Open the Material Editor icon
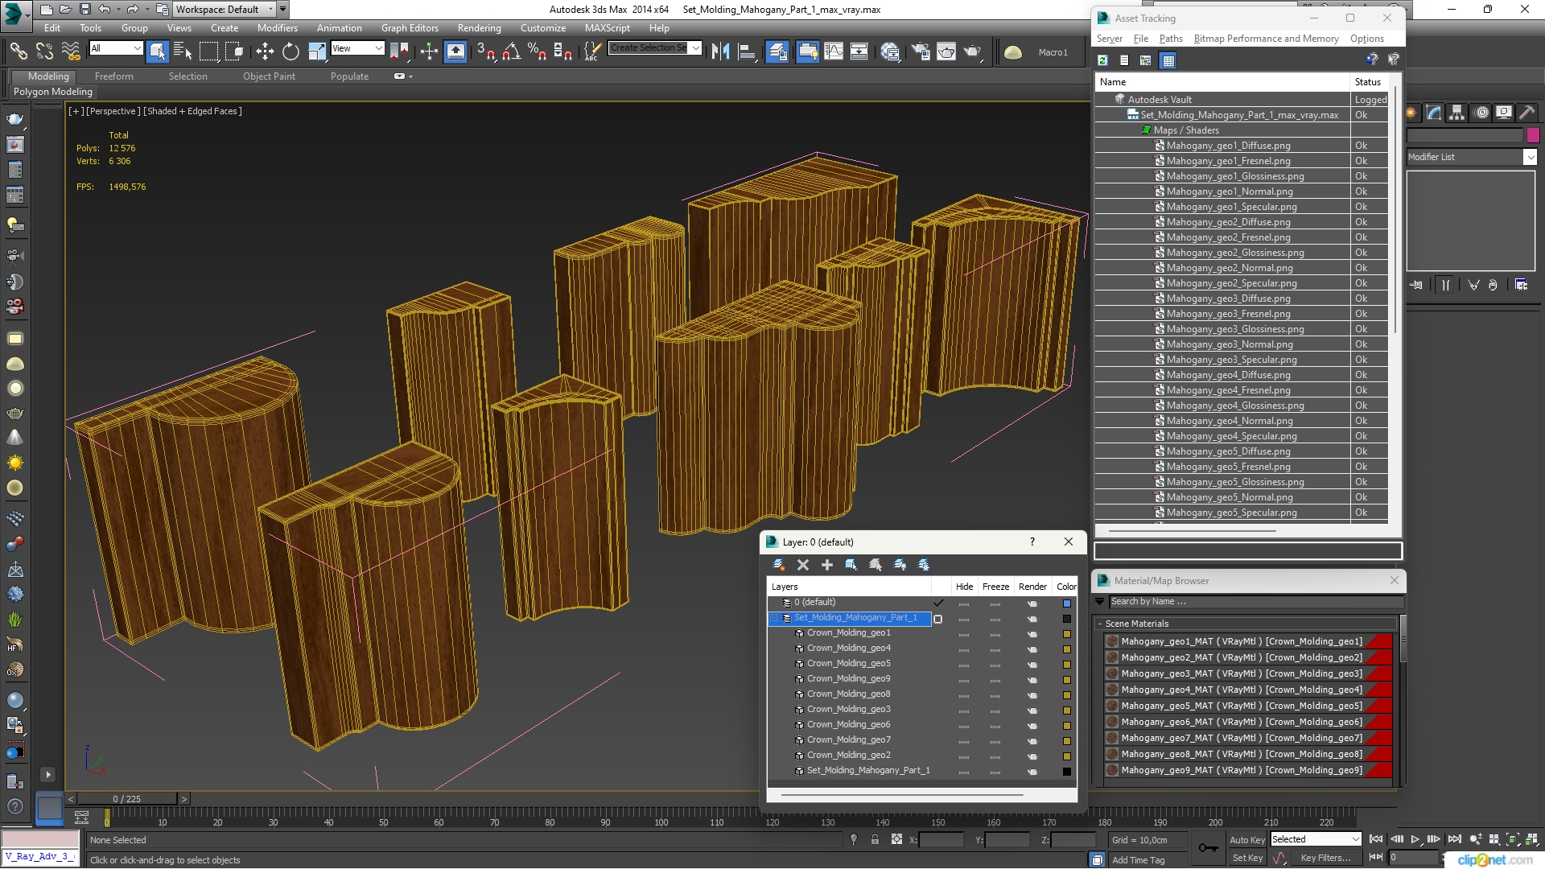This screenshot has width=1545, height=869. click(x=890, y=51)
